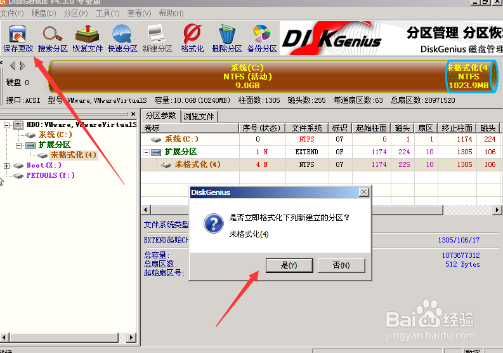Viewport: 503px width, 353px height.
Task: Collapse the 扩展分区 node in left tree
Action: click(x=18, y=145)
